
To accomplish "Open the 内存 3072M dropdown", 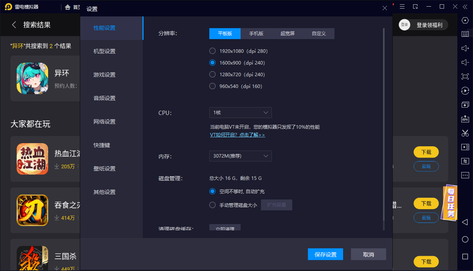I will click(x=241, y=156).
